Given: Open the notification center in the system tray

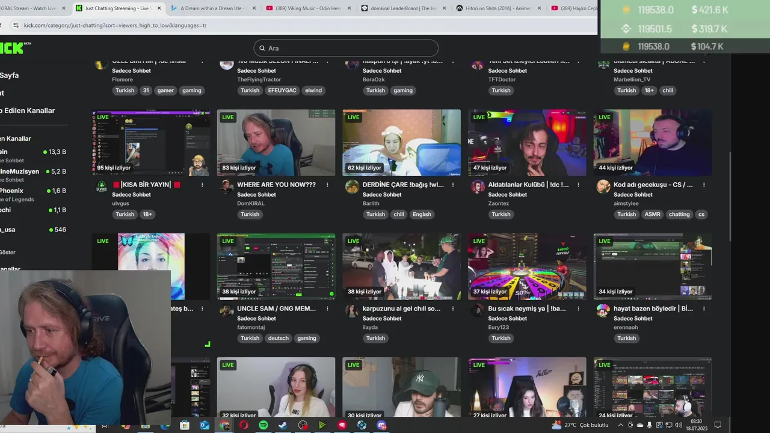Looking at the screenshot, I should 717,425.
